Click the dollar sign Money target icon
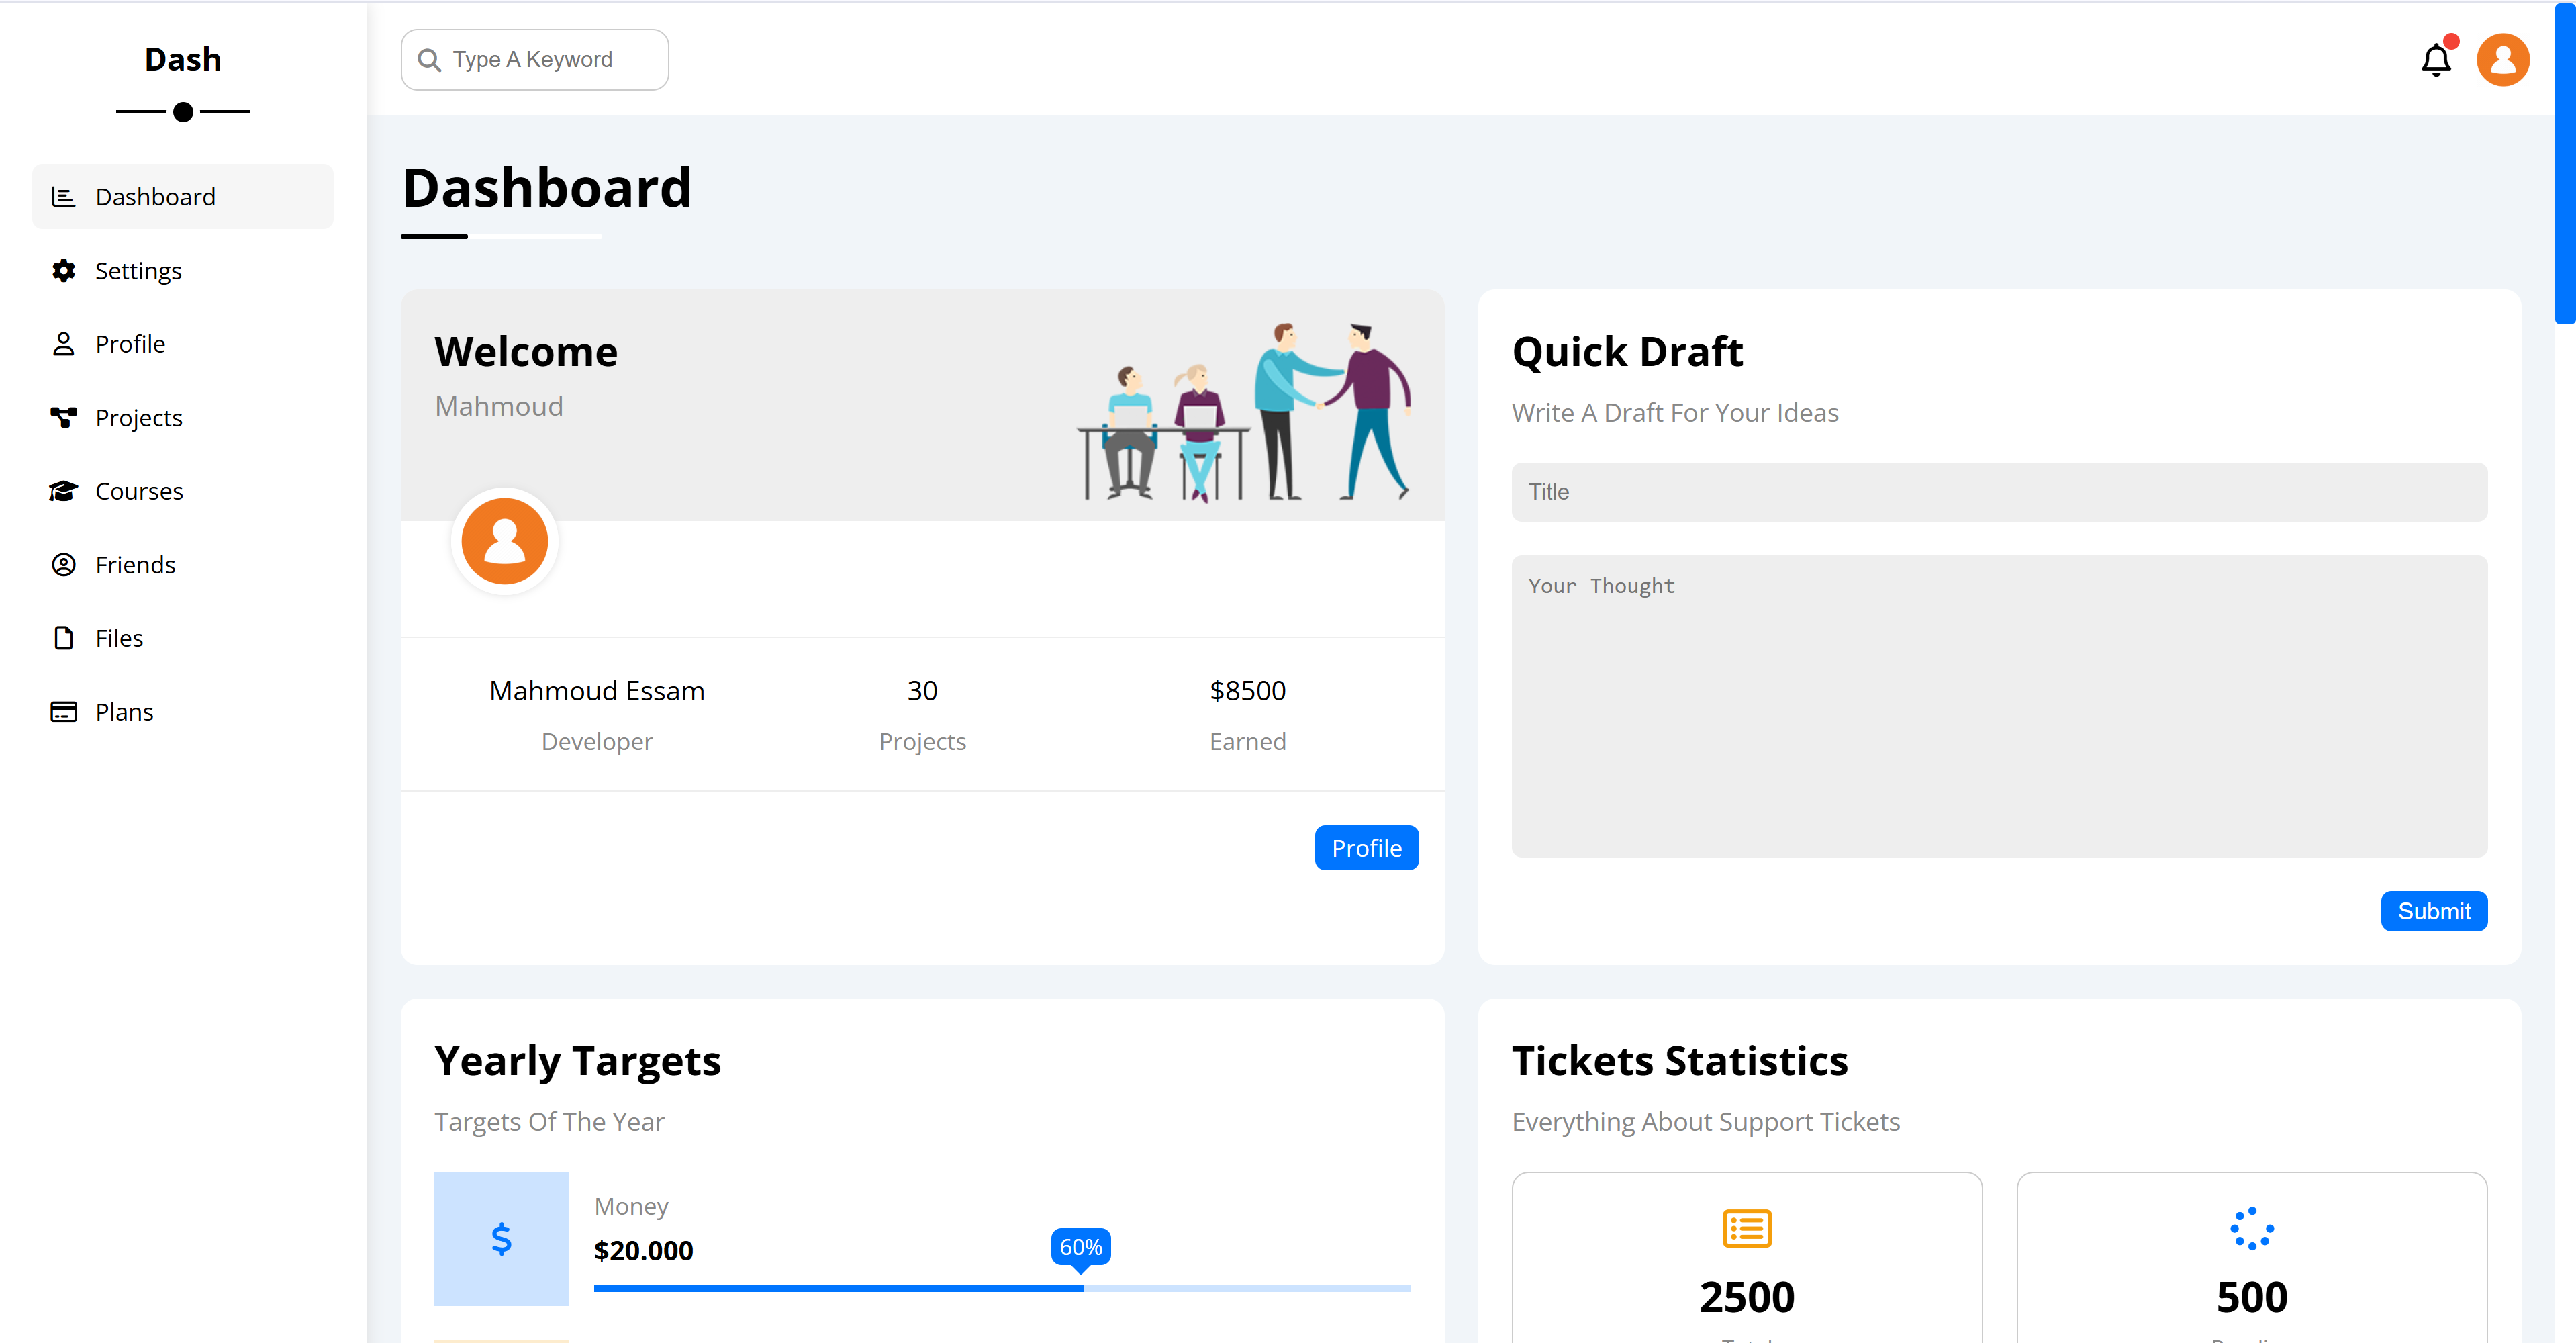2576x1343 pixels. [x=501, y=1239]
